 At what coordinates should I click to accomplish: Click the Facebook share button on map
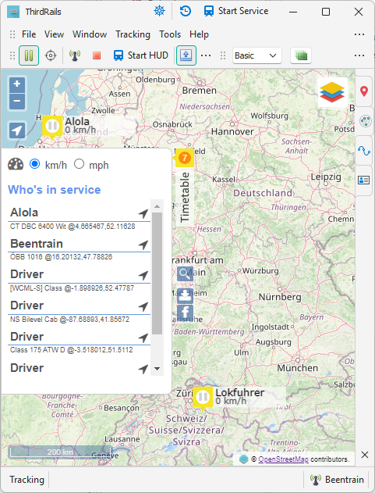[185, 313]
